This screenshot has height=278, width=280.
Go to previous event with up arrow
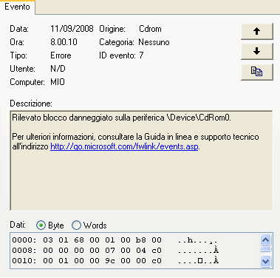pos(257,31)
